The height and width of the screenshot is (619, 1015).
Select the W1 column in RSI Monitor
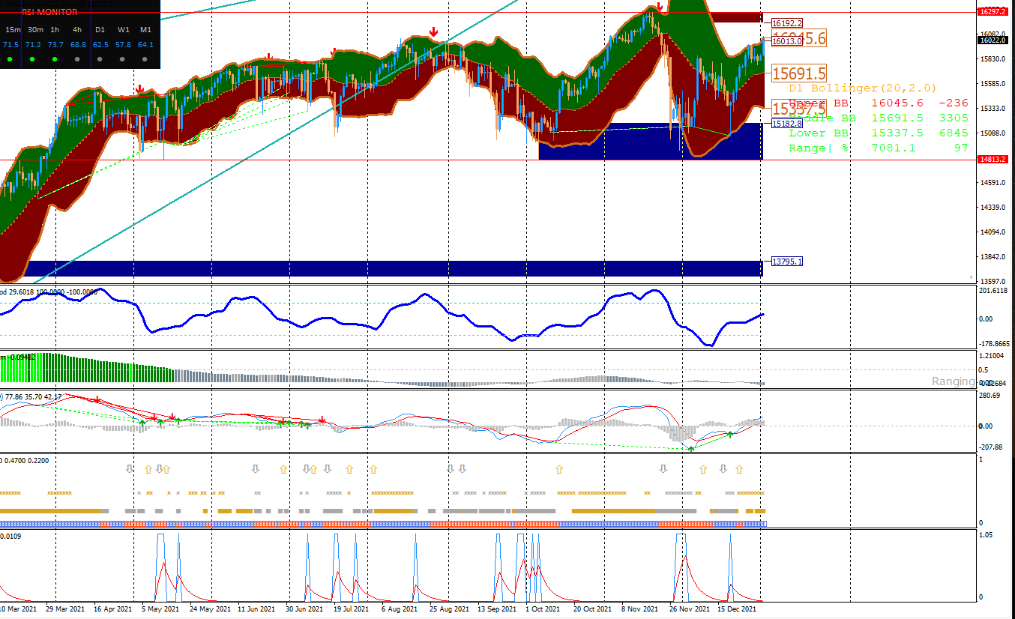point(123,29)
